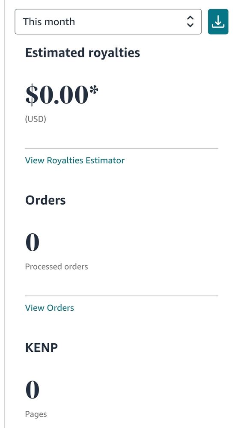Click the downward chevron in period selector
238x428 pixels.
click(190, 25)
